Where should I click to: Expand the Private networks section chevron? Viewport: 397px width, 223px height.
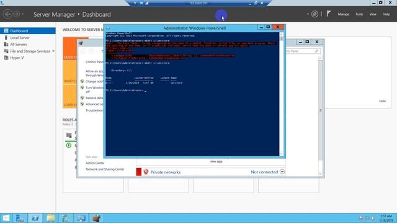(282, 172)
